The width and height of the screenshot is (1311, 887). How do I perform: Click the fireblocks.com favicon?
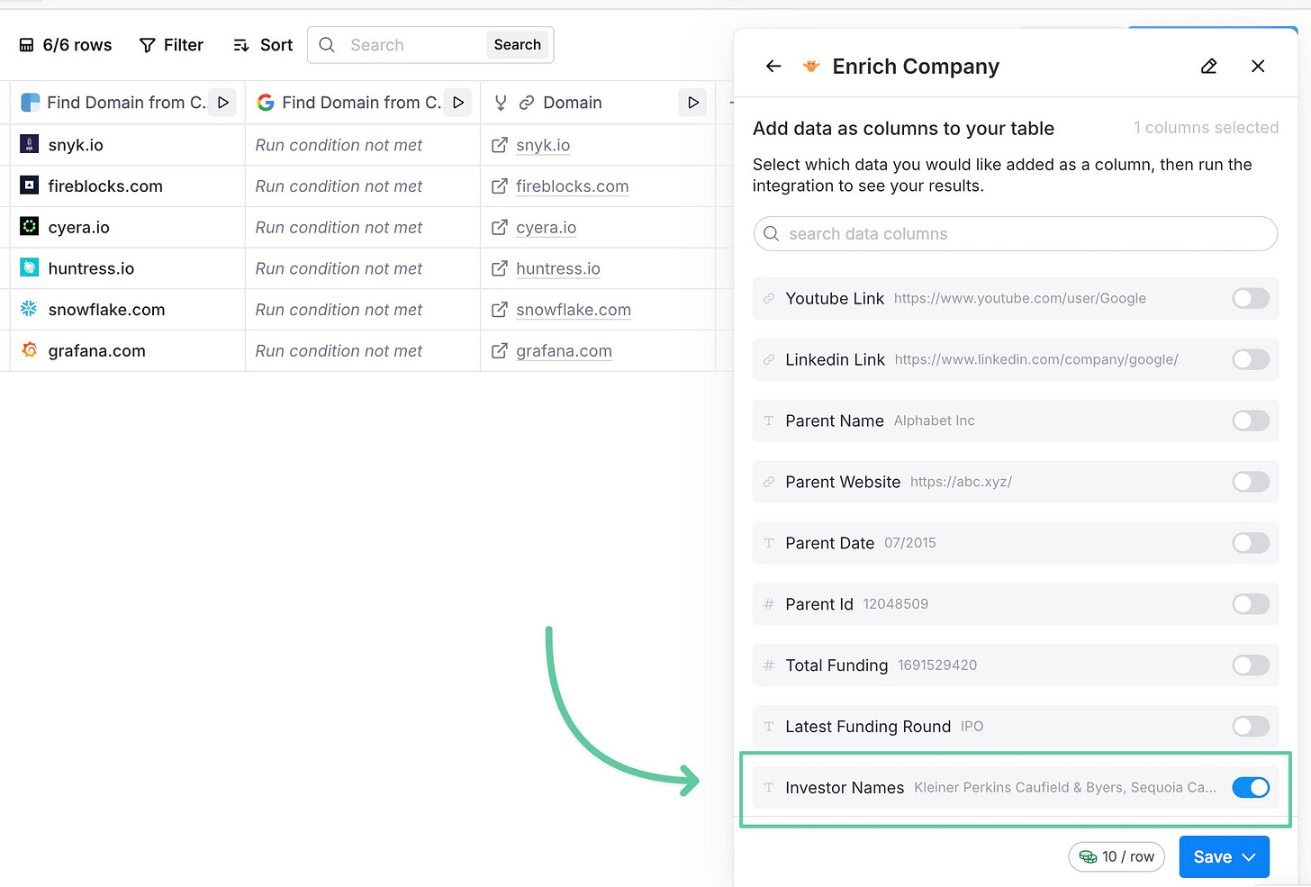(x=30, y=186)
